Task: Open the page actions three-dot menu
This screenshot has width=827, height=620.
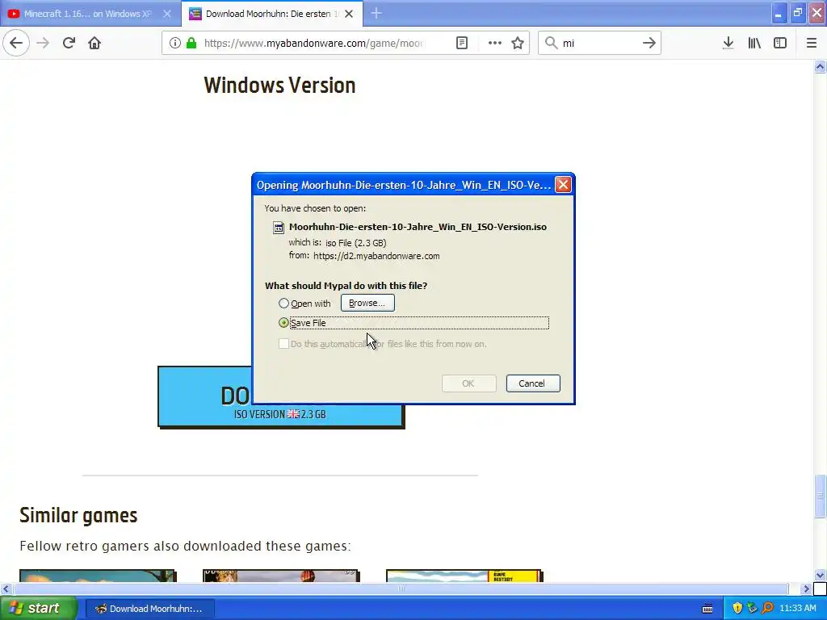Action: pyautogui.click(x=495, y=43)
